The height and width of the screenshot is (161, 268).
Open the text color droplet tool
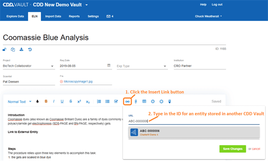point(37,101)
